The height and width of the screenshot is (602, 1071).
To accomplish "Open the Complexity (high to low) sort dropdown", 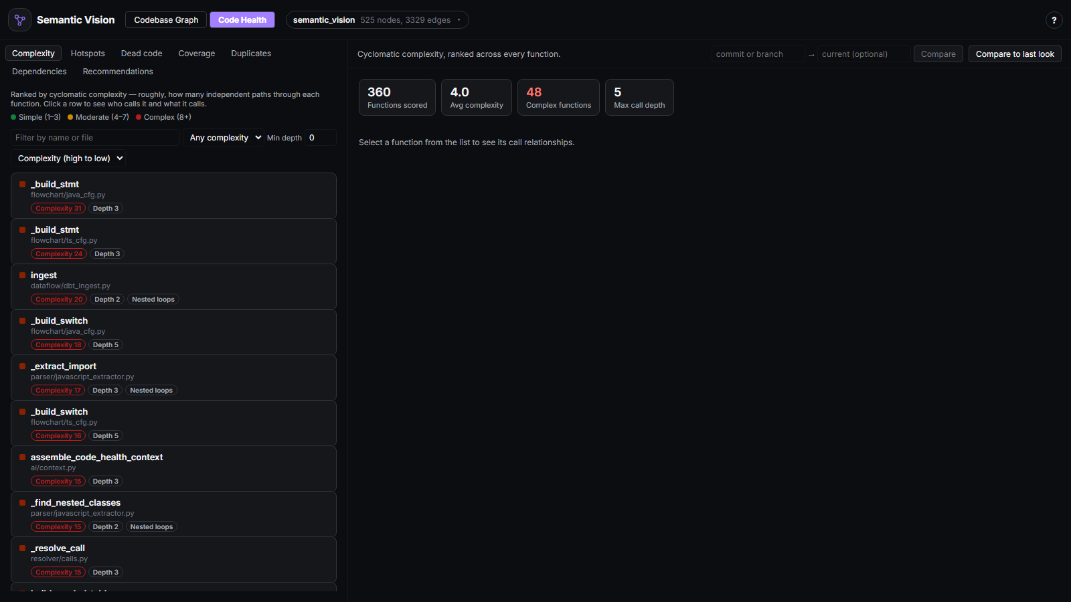I will 68,159.
